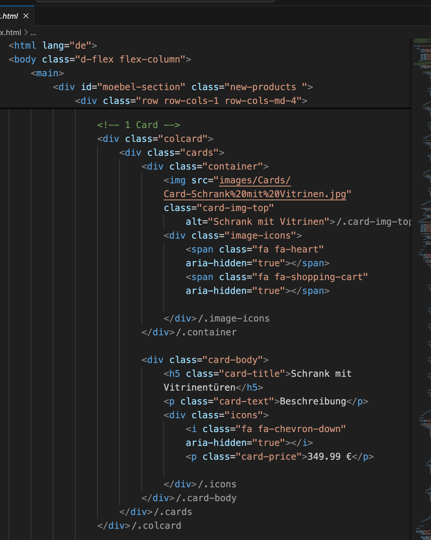Jump to the sticky main tag line

[47, 73]
